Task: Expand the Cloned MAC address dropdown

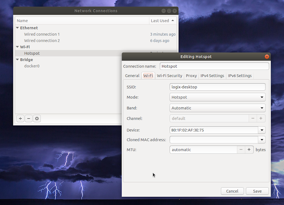Action: pyautogui.click(x=262, y=140)
